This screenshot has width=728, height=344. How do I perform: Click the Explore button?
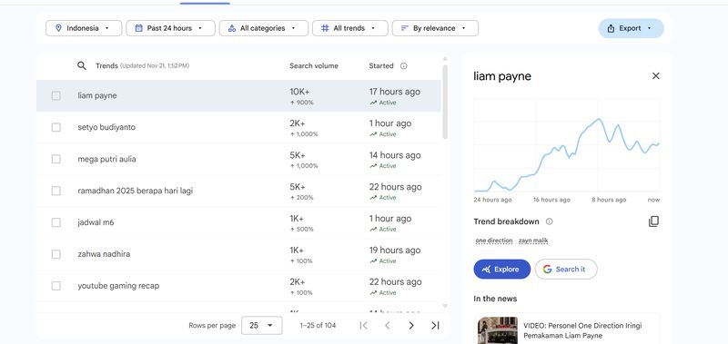coord(502,269)
